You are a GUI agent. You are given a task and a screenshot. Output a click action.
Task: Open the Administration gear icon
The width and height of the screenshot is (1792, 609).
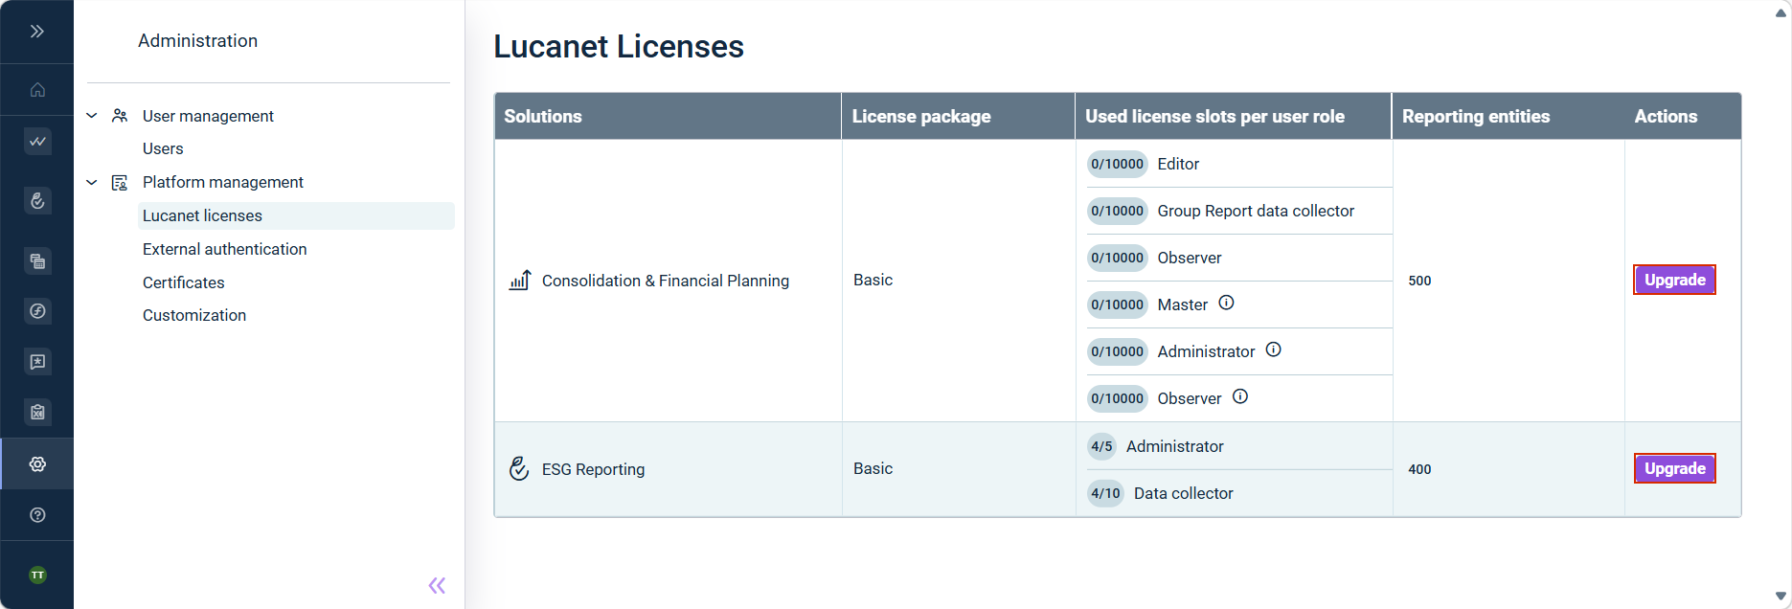point(37,464)
